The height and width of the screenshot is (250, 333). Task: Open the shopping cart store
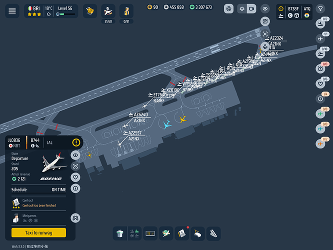pyautogui.click(x=90, y=10)
